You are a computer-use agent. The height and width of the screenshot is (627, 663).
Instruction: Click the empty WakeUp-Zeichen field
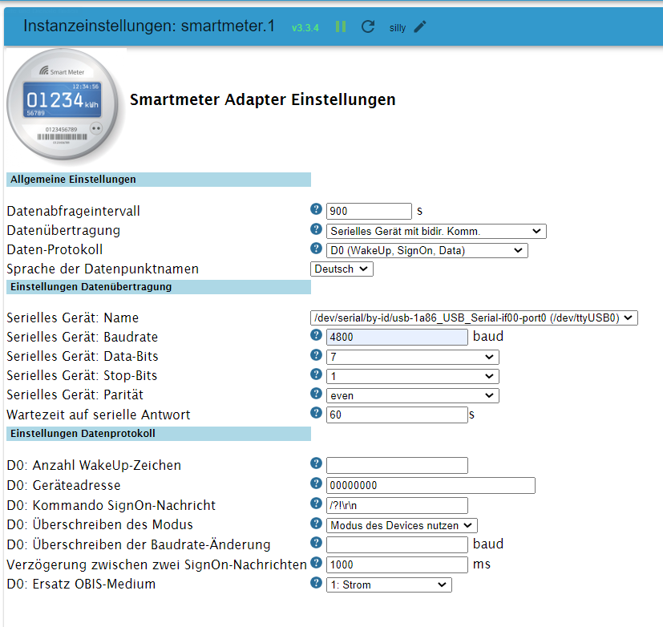[397, 465]
